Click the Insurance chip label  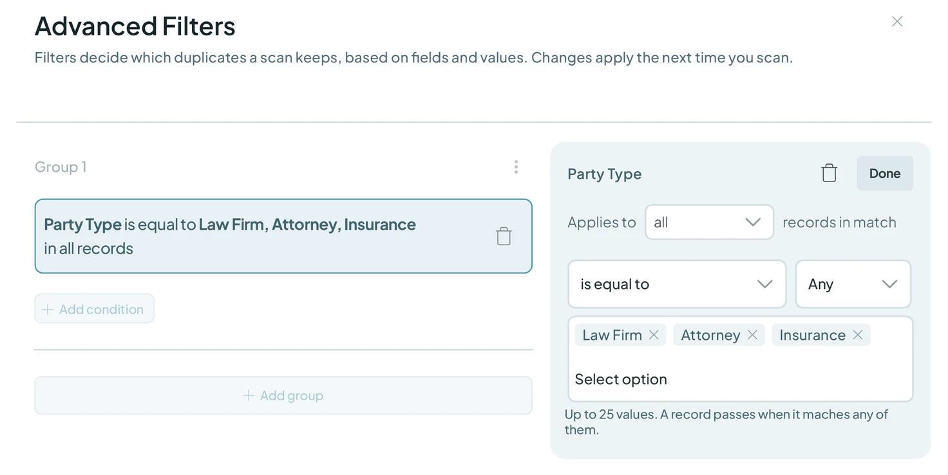tap(812, 335)
